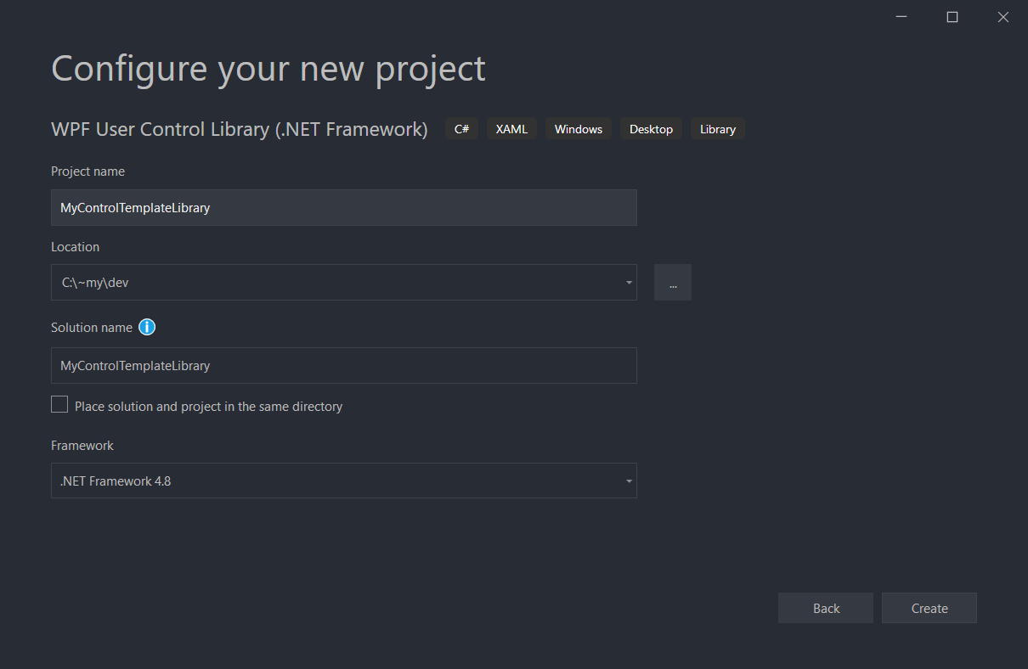Click the C# language tag
This screenshot has height=669, width=1028.
[x=461, y=129]
